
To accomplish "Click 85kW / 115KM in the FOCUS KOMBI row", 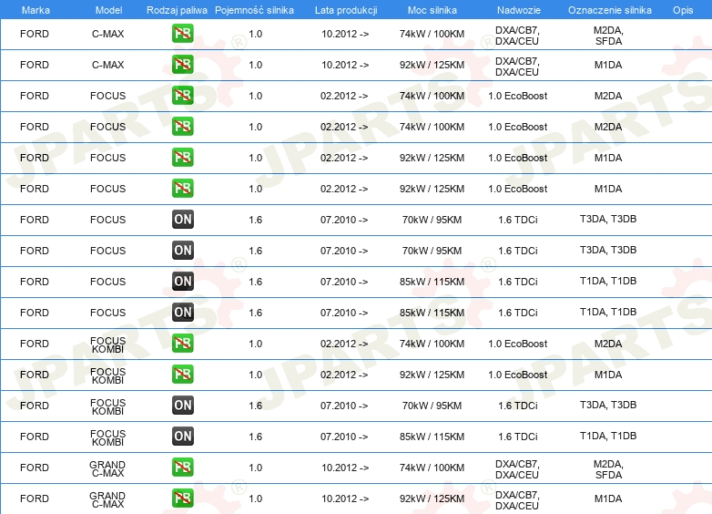I will pos(432,437).
